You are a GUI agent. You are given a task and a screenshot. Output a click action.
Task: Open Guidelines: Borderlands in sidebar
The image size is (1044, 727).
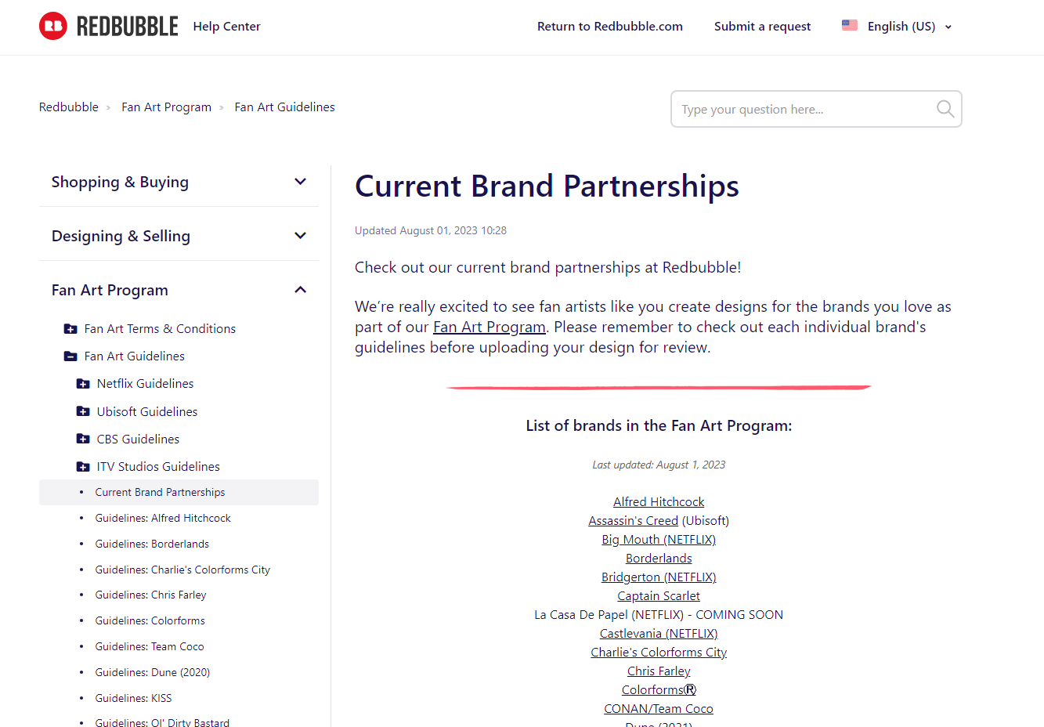(152, 544)
